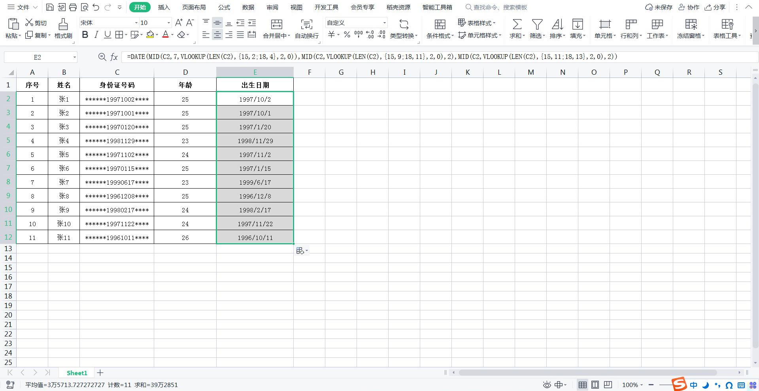Switch to the 插入 ribbon tab
The height and width of the screenshot is (391, 759).
[164, 8]
